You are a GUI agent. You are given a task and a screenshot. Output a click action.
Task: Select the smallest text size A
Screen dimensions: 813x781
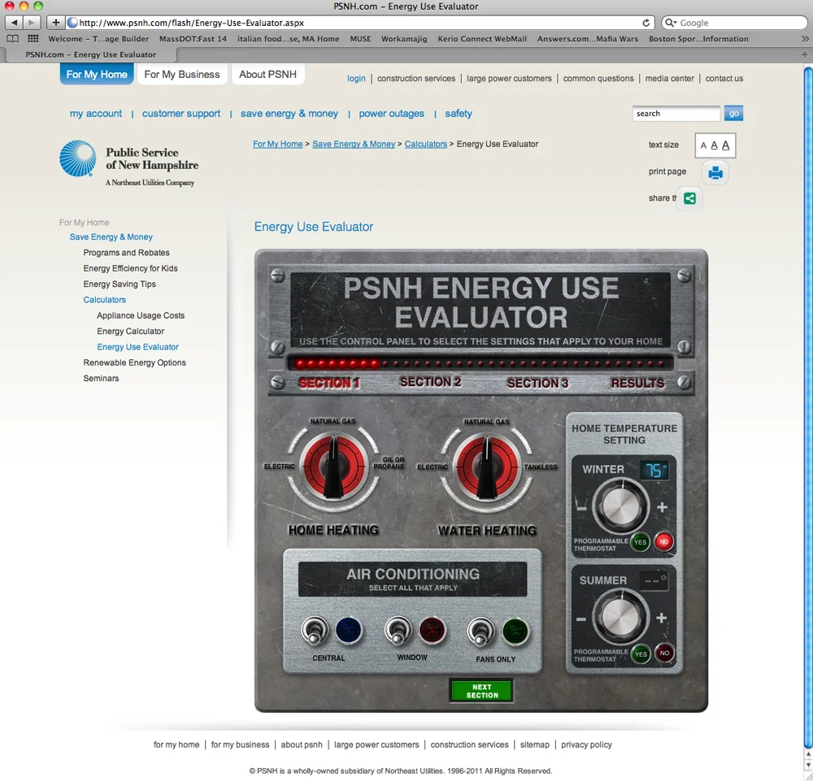[x=703, y=145]
